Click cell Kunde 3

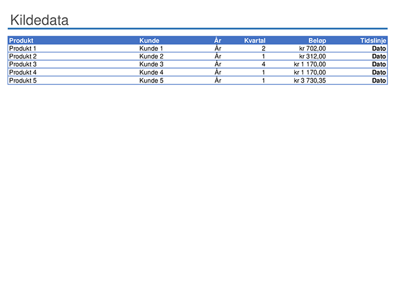point(152,64)
